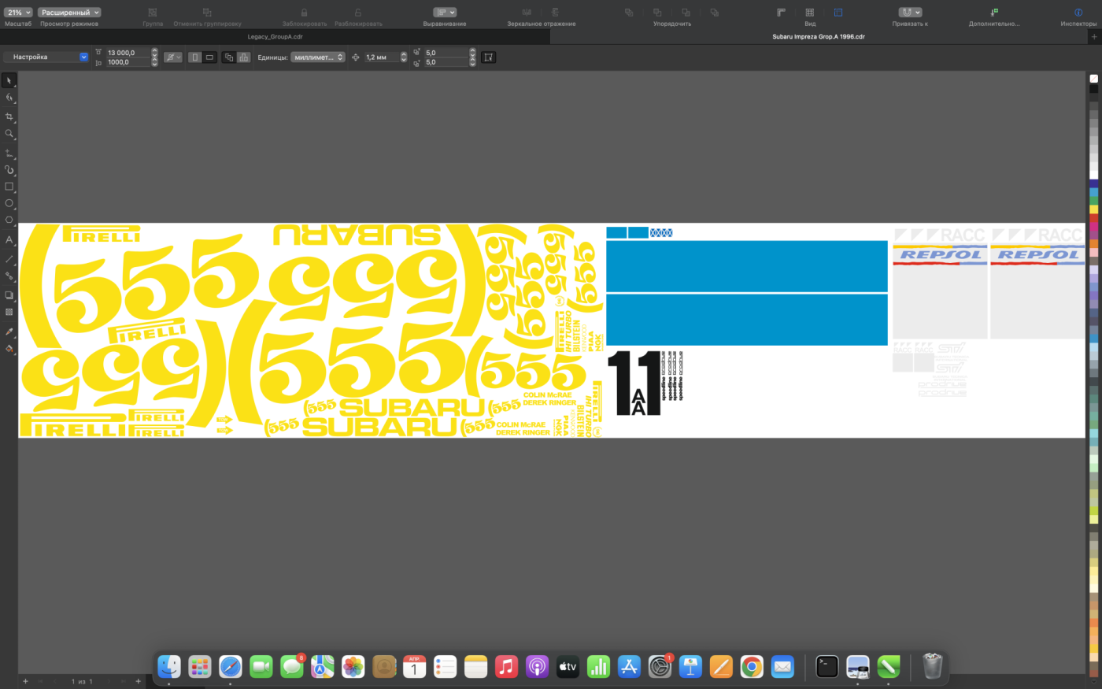Open the 21% zoom level dropdown
The height and width of the screenshot is (689, 1102).
18,13
